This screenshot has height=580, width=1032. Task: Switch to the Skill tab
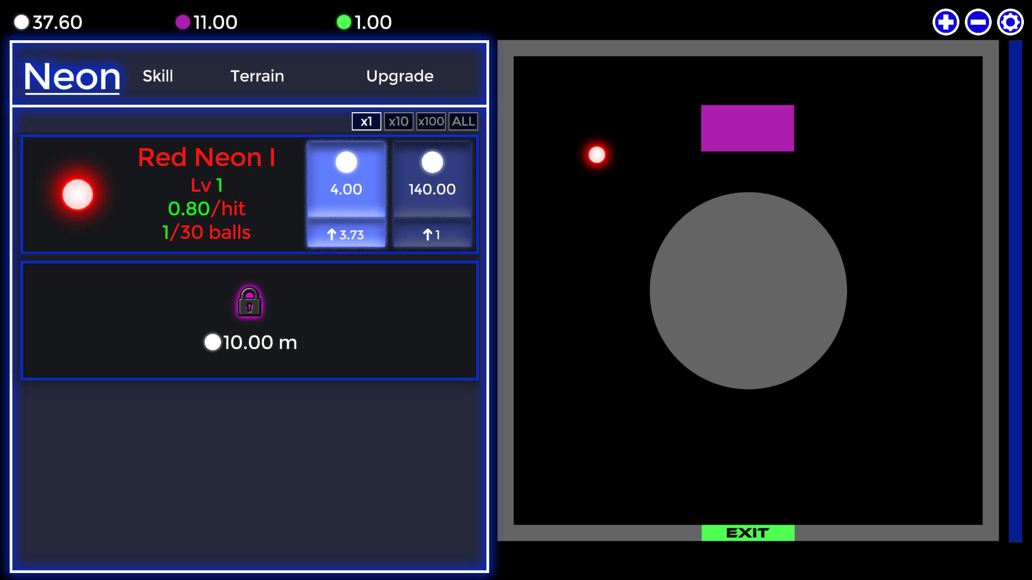coord(157,76)
